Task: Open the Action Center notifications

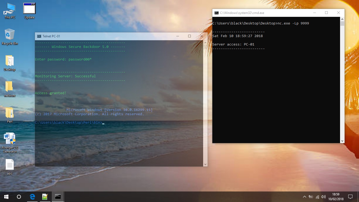Action: coord(350,197)
